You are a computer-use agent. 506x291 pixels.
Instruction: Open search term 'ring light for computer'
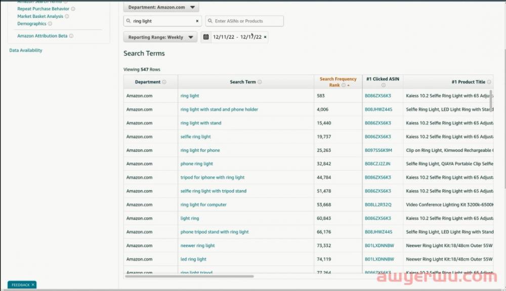point(203,204)
